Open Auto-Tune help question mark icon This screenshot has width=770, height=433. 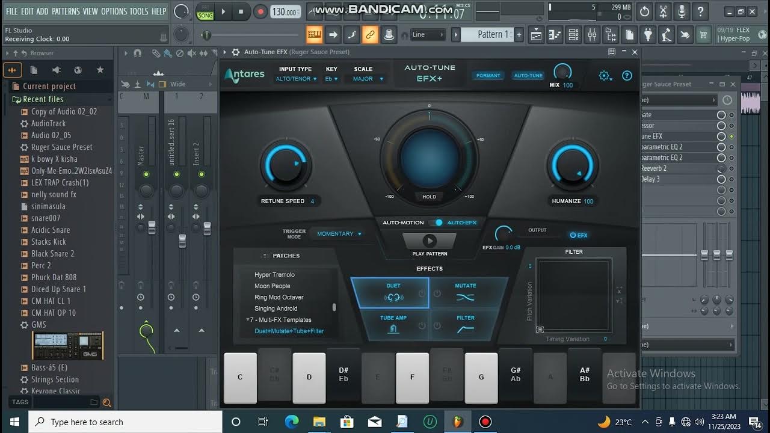click(x=627, y=76)
